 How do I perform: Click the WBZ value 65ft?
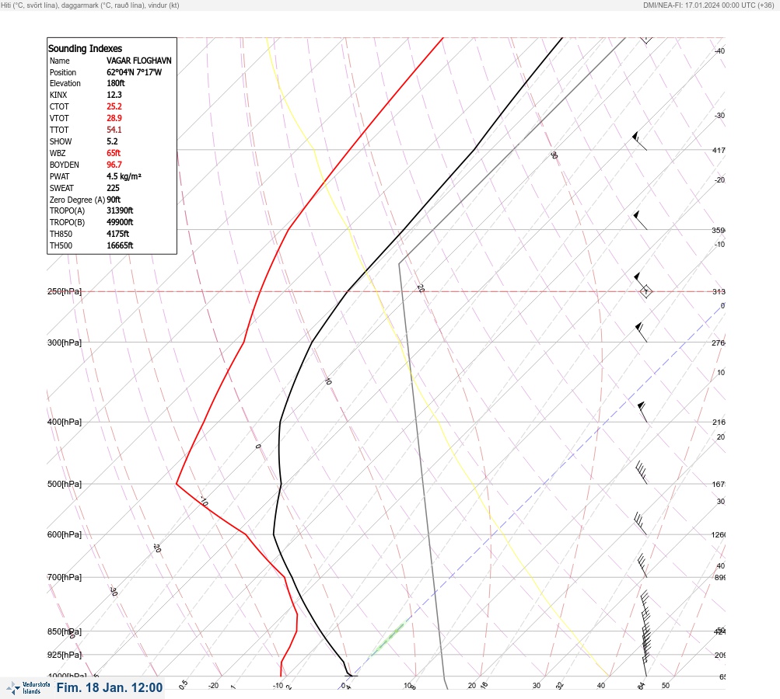click(114, 153)
